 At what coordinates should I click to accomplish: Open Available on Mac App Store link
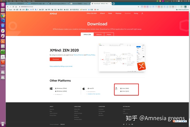point(94,94)
